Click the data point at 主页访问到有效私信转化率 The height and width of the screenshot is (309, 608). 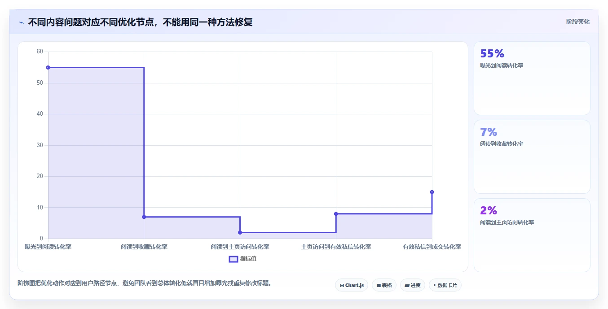(x=336, y=213)
